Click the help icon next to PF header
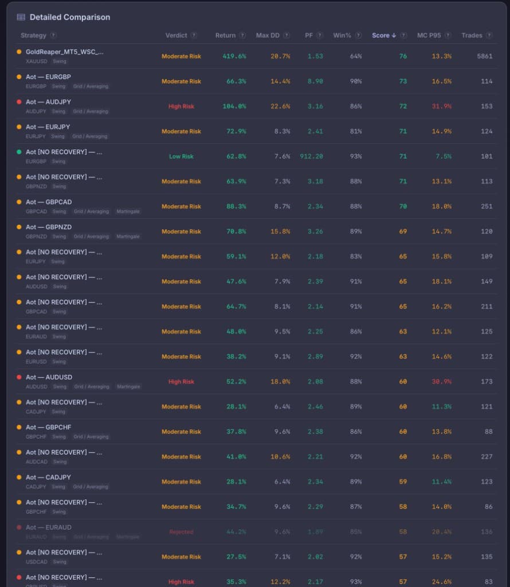This screenshot has width=510, height=587. pyautogui.click(x=320, y=35)
